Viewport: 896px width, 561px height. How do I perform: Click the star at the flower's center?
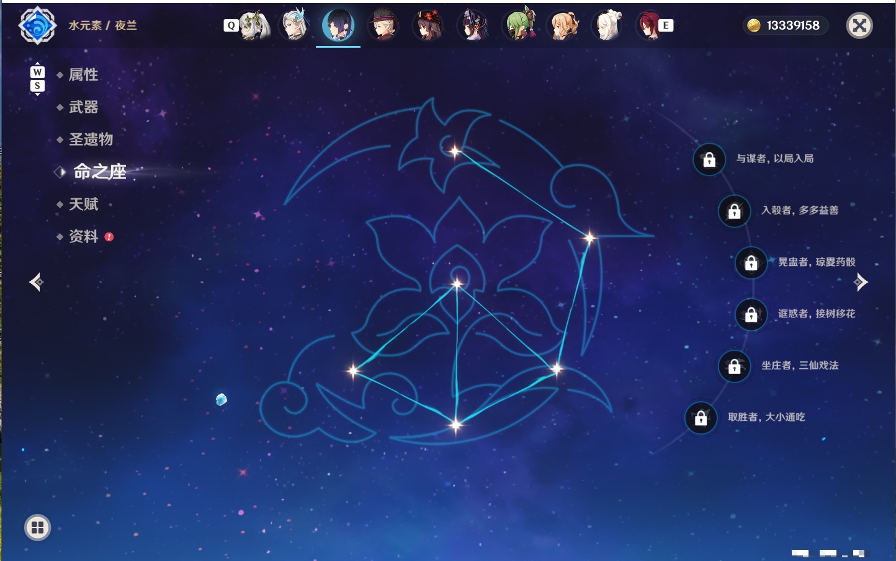point(457,284)
